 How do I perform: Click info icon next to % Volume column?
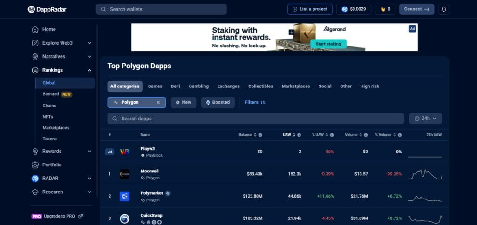tap(399, 135)
